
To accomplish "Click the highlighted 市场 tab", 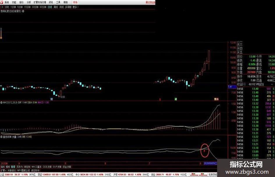I will (x=75, y=2).
